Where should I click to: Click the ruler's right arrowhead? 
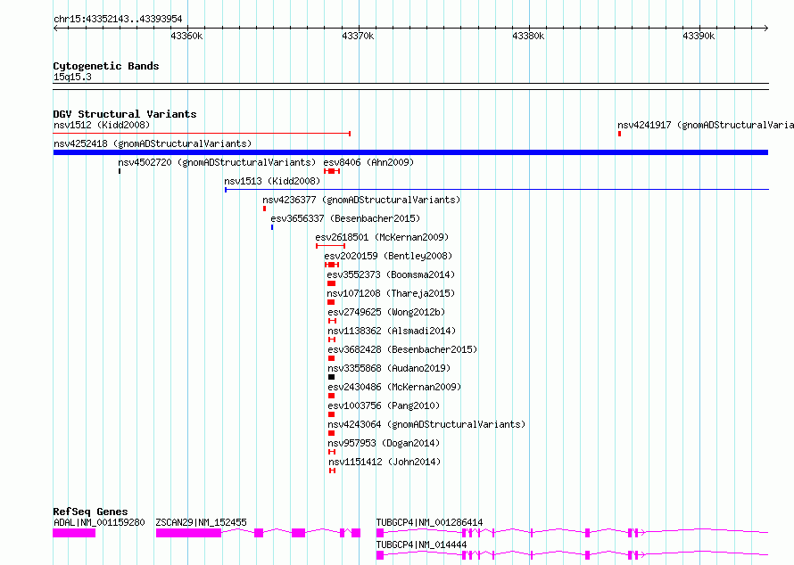(766, 28)
